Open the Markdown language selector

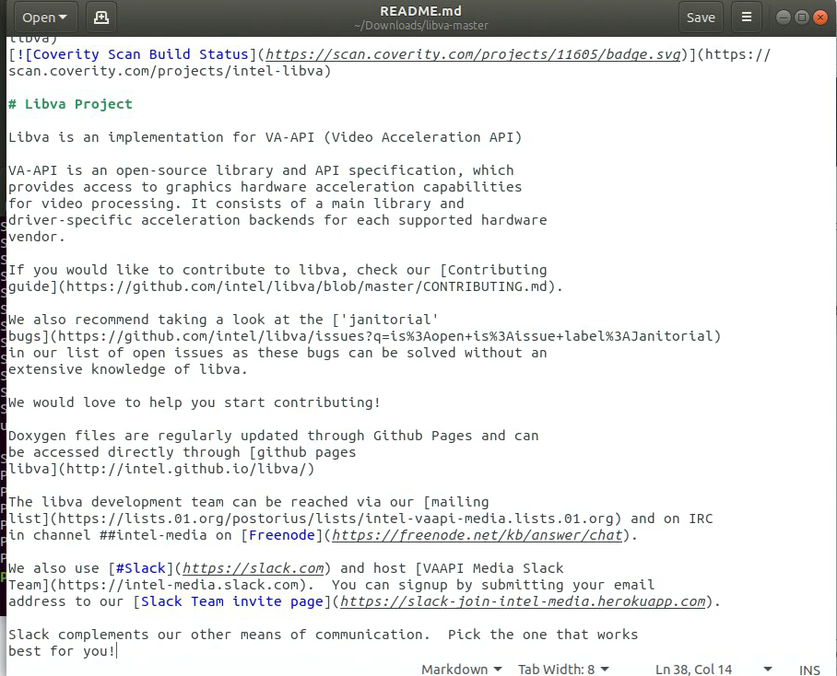click(x=460, y=670)
